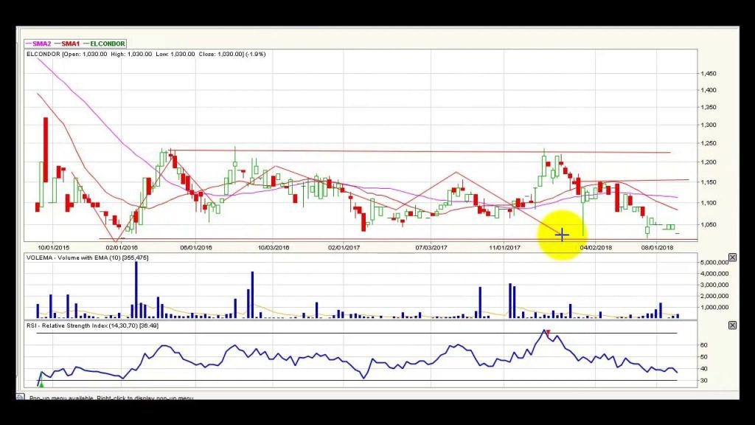
Task: Click the 10/01/2015 date axis label
Action: 53,248
